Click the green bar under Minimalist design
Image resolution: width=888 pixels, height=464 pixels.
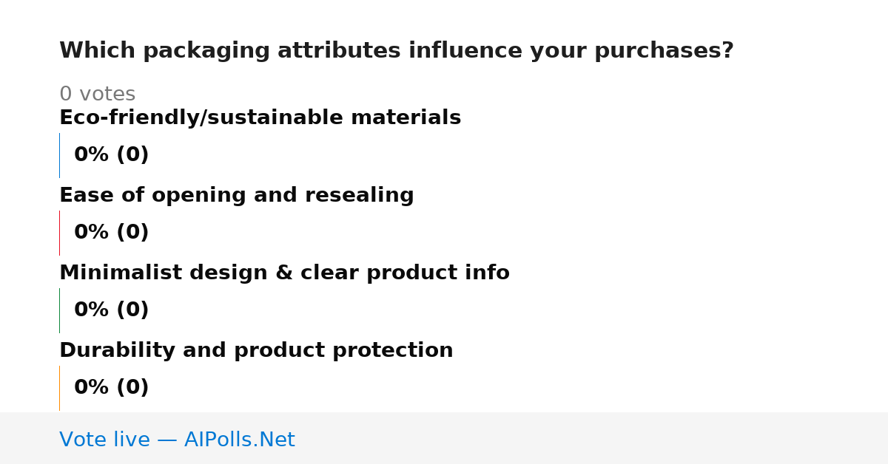(x=59, y=310)
